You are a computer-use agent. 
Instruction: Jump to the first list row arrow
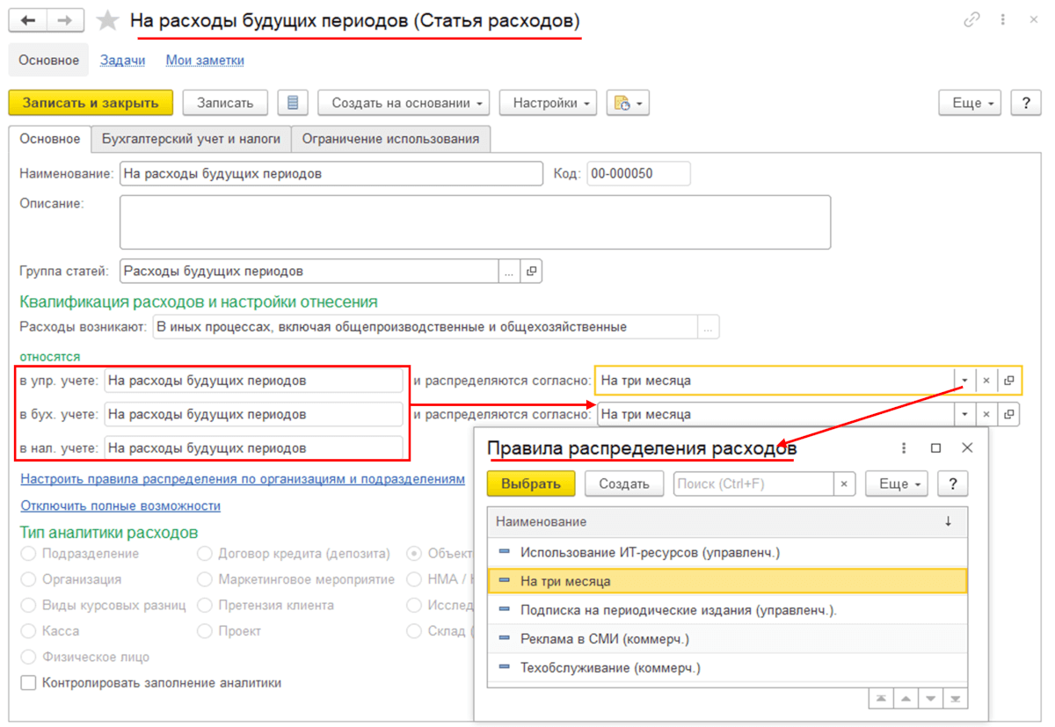point(880,699)
